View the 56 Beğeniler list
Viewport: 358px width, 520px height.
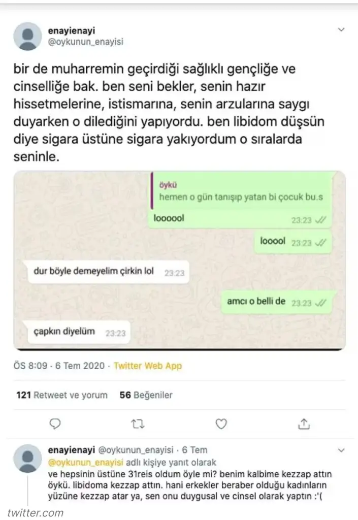click(146, 395)
